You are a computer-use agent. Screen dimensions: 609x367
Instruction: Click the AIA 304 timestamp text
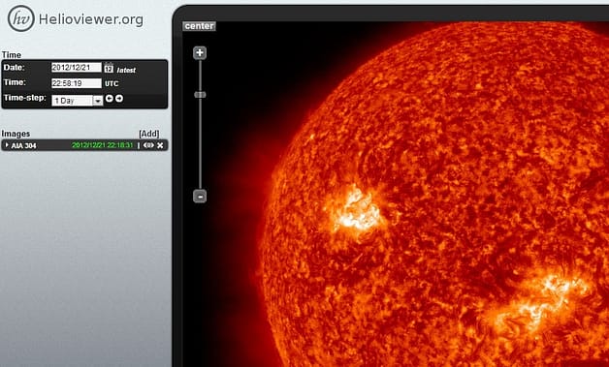[x=103, y=145]
